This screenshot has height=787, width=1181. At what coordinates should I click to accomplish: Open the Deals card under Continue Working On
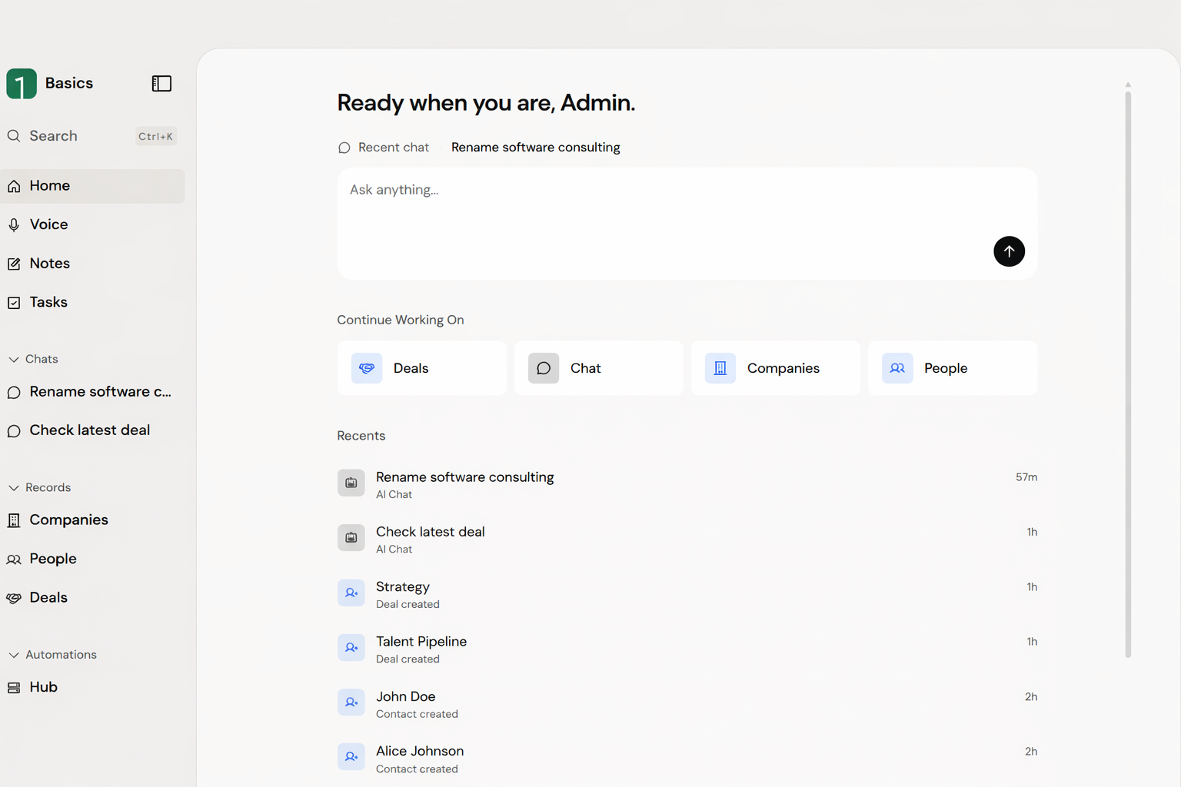point(421,368)
